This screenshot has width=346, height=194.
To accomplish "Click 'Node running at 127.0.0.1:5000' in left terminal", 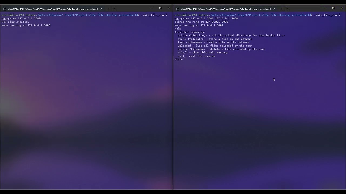I will coord(26,25).
